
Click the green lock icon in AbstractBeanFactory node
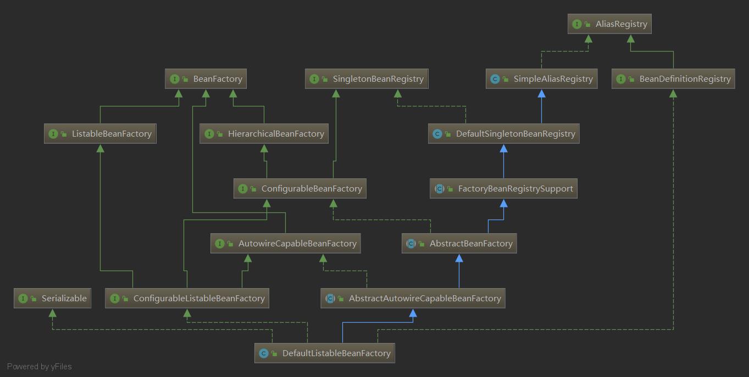(x=422, y=244)
